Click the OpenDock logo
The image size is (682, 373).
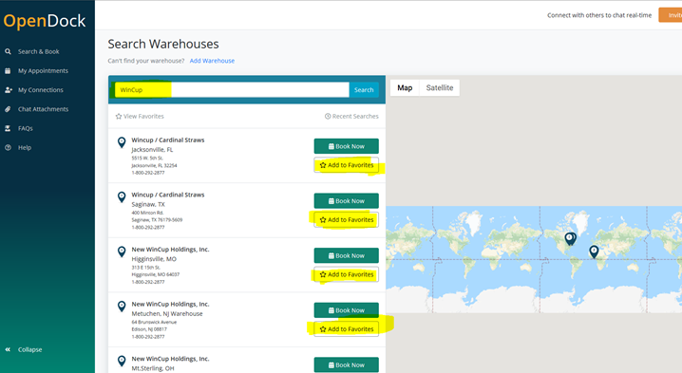tap(45, 21)
